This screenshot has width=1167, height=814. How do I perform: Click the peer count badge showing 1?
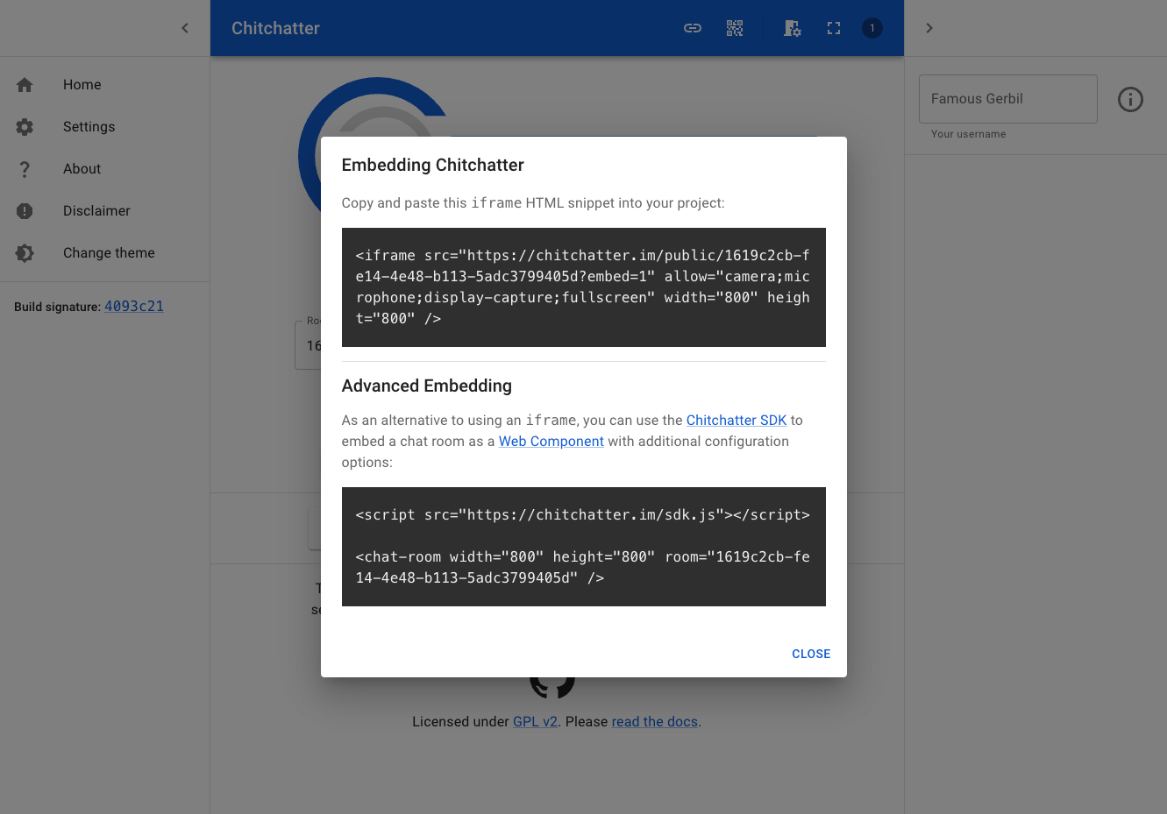(872, 28)
